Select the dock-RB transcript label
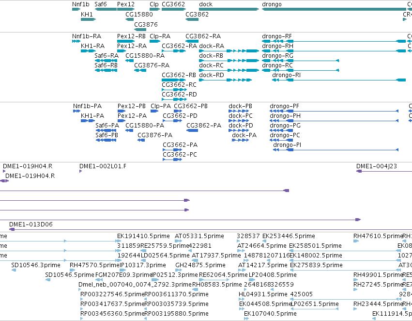The width and height of the screenshot is (412, 321). click(211, 55)
